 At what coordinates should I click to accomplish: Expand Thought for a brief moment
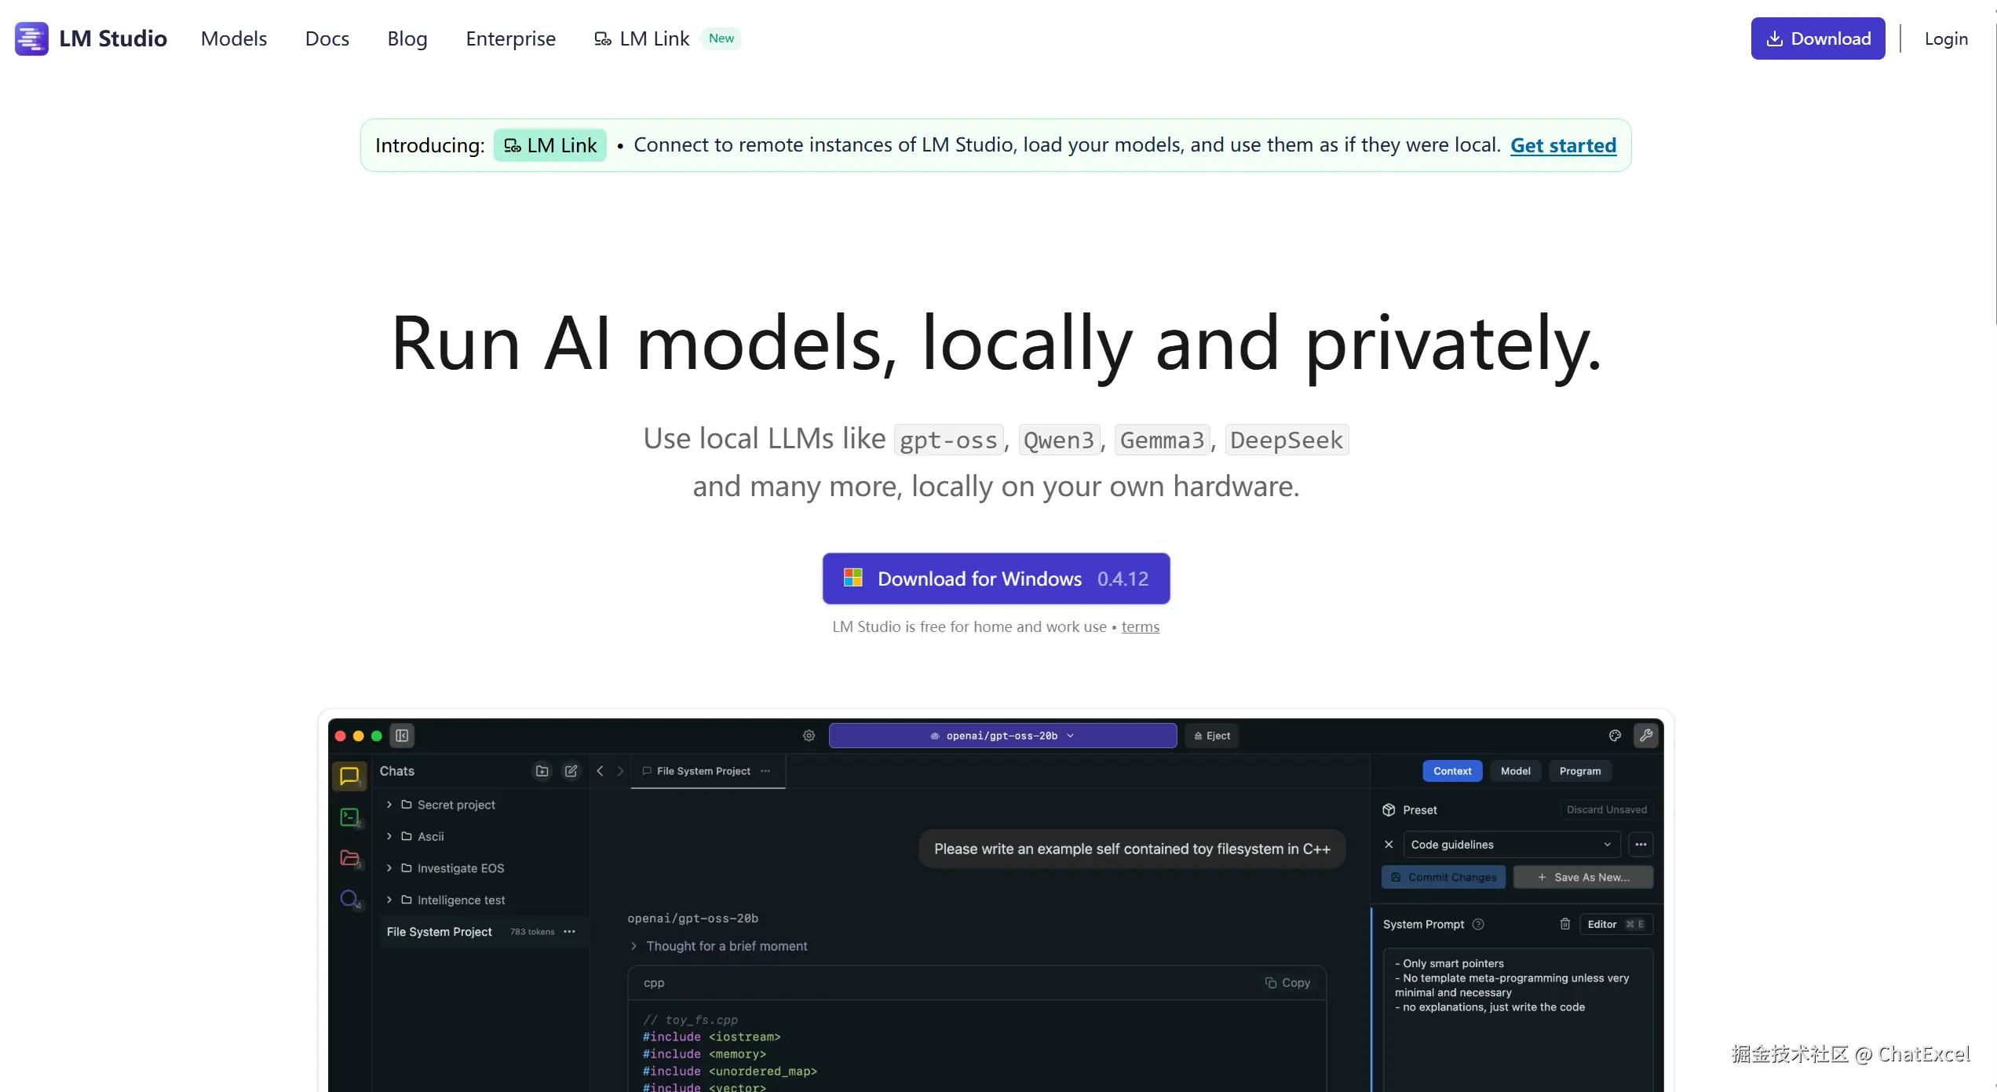click(725, 946)
